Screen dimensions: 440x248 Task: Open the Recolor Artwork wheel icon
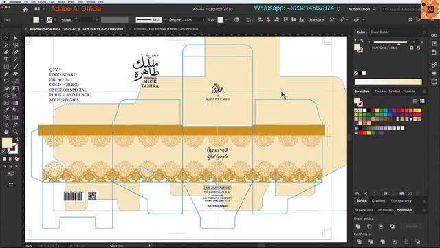(x=236, y=20)
